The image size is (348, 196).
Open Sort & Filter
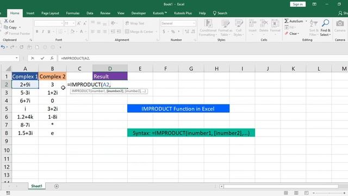pos(314,28)
